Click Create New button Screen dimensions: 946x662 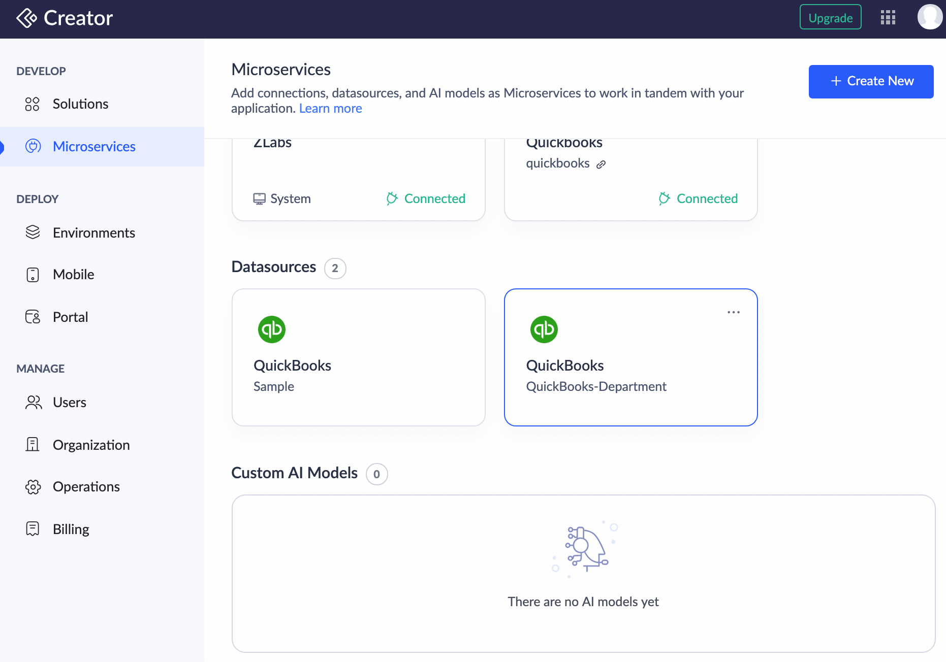871,81
